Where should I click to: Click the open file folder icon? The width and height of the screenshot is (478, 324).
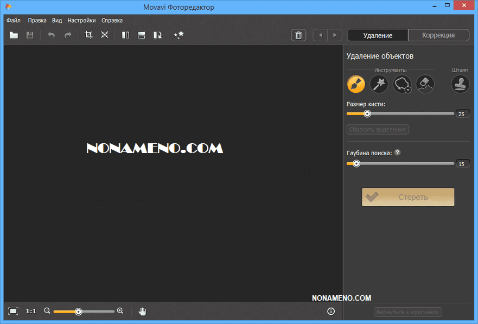pos(14,35)
